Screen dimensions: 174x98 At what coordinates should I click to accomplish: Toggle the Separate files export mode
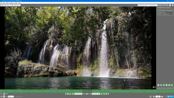163,5
